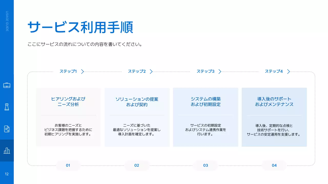Select the ステップ3 label
Image resolution: width=328 pixels, height=184 pixels.
pyautogui.click(x=206, y=71)
